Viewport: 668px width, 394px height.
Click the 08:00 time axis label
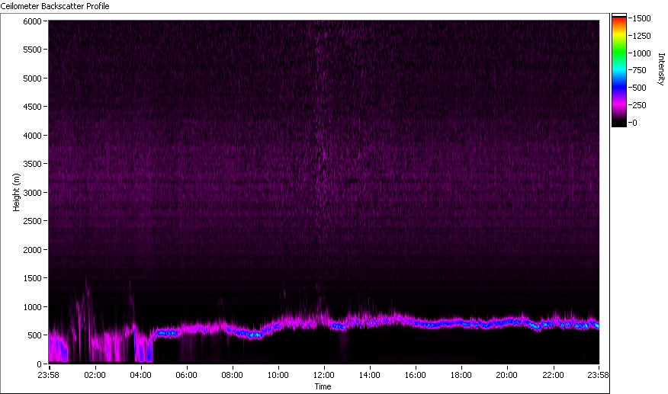click(x=232, y=375)
